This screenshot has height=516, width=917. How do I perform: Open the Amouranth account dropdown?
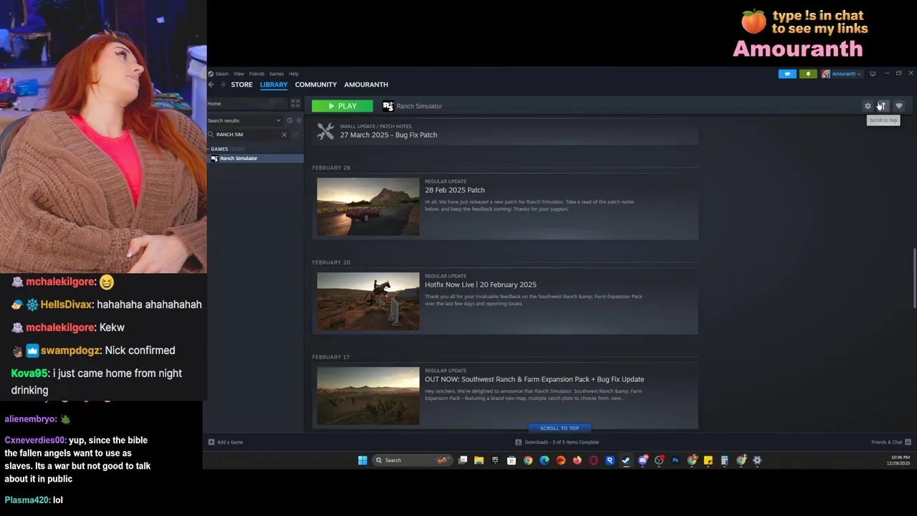(x=841, y=74)
